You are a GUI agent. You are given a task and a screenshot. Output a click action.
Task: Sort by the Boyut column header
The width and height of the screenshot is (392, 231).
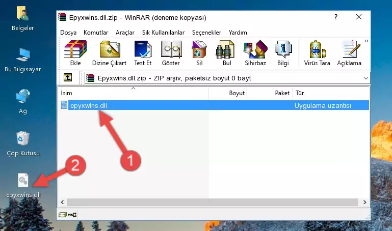(x=228, y=93)
